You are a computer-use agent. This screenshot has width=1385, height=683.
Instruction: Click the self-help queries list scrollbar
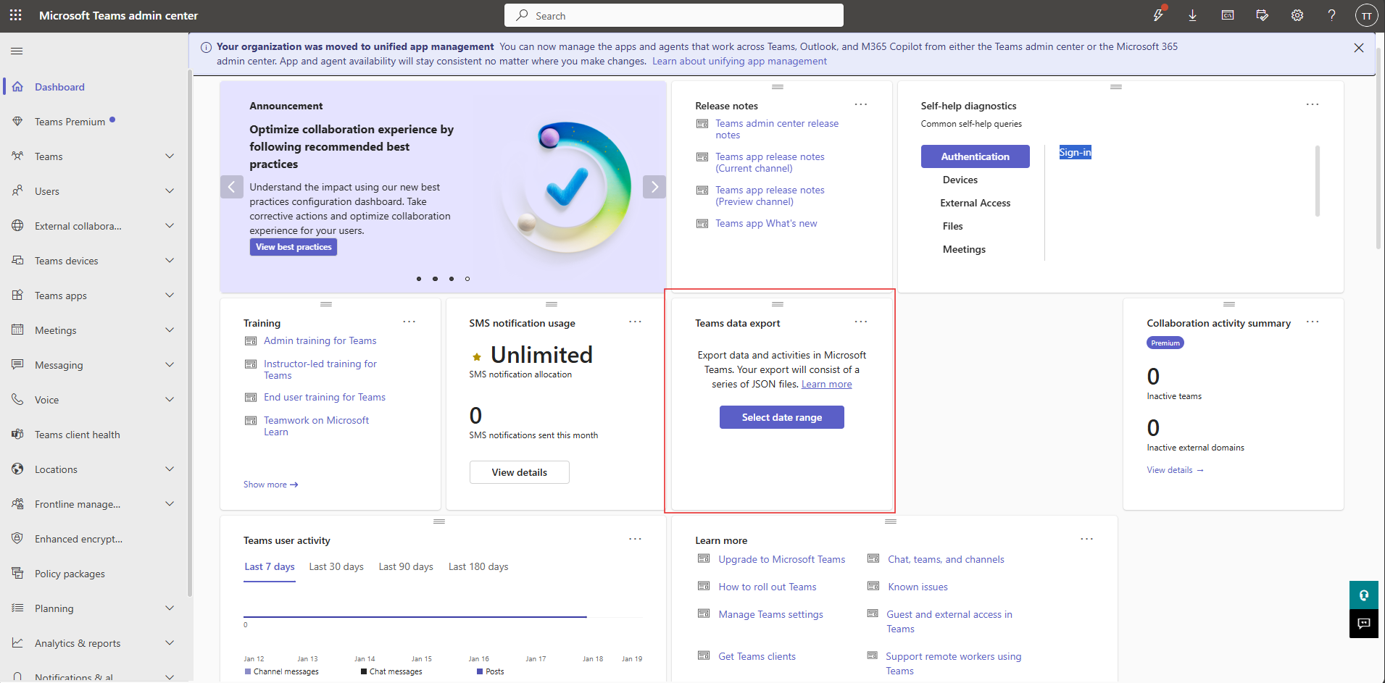pyautogui.click(x=1318, y=181)
